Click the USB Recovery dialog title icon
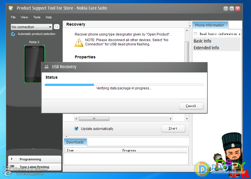 point(47,67)
